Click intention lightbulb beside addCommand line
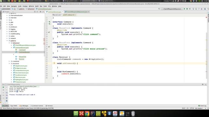Viewport: 209px width, 117px height. tap(54, 63)
